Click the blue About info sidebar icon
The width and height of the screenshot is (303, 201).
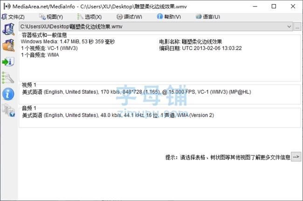pos(8,94)
